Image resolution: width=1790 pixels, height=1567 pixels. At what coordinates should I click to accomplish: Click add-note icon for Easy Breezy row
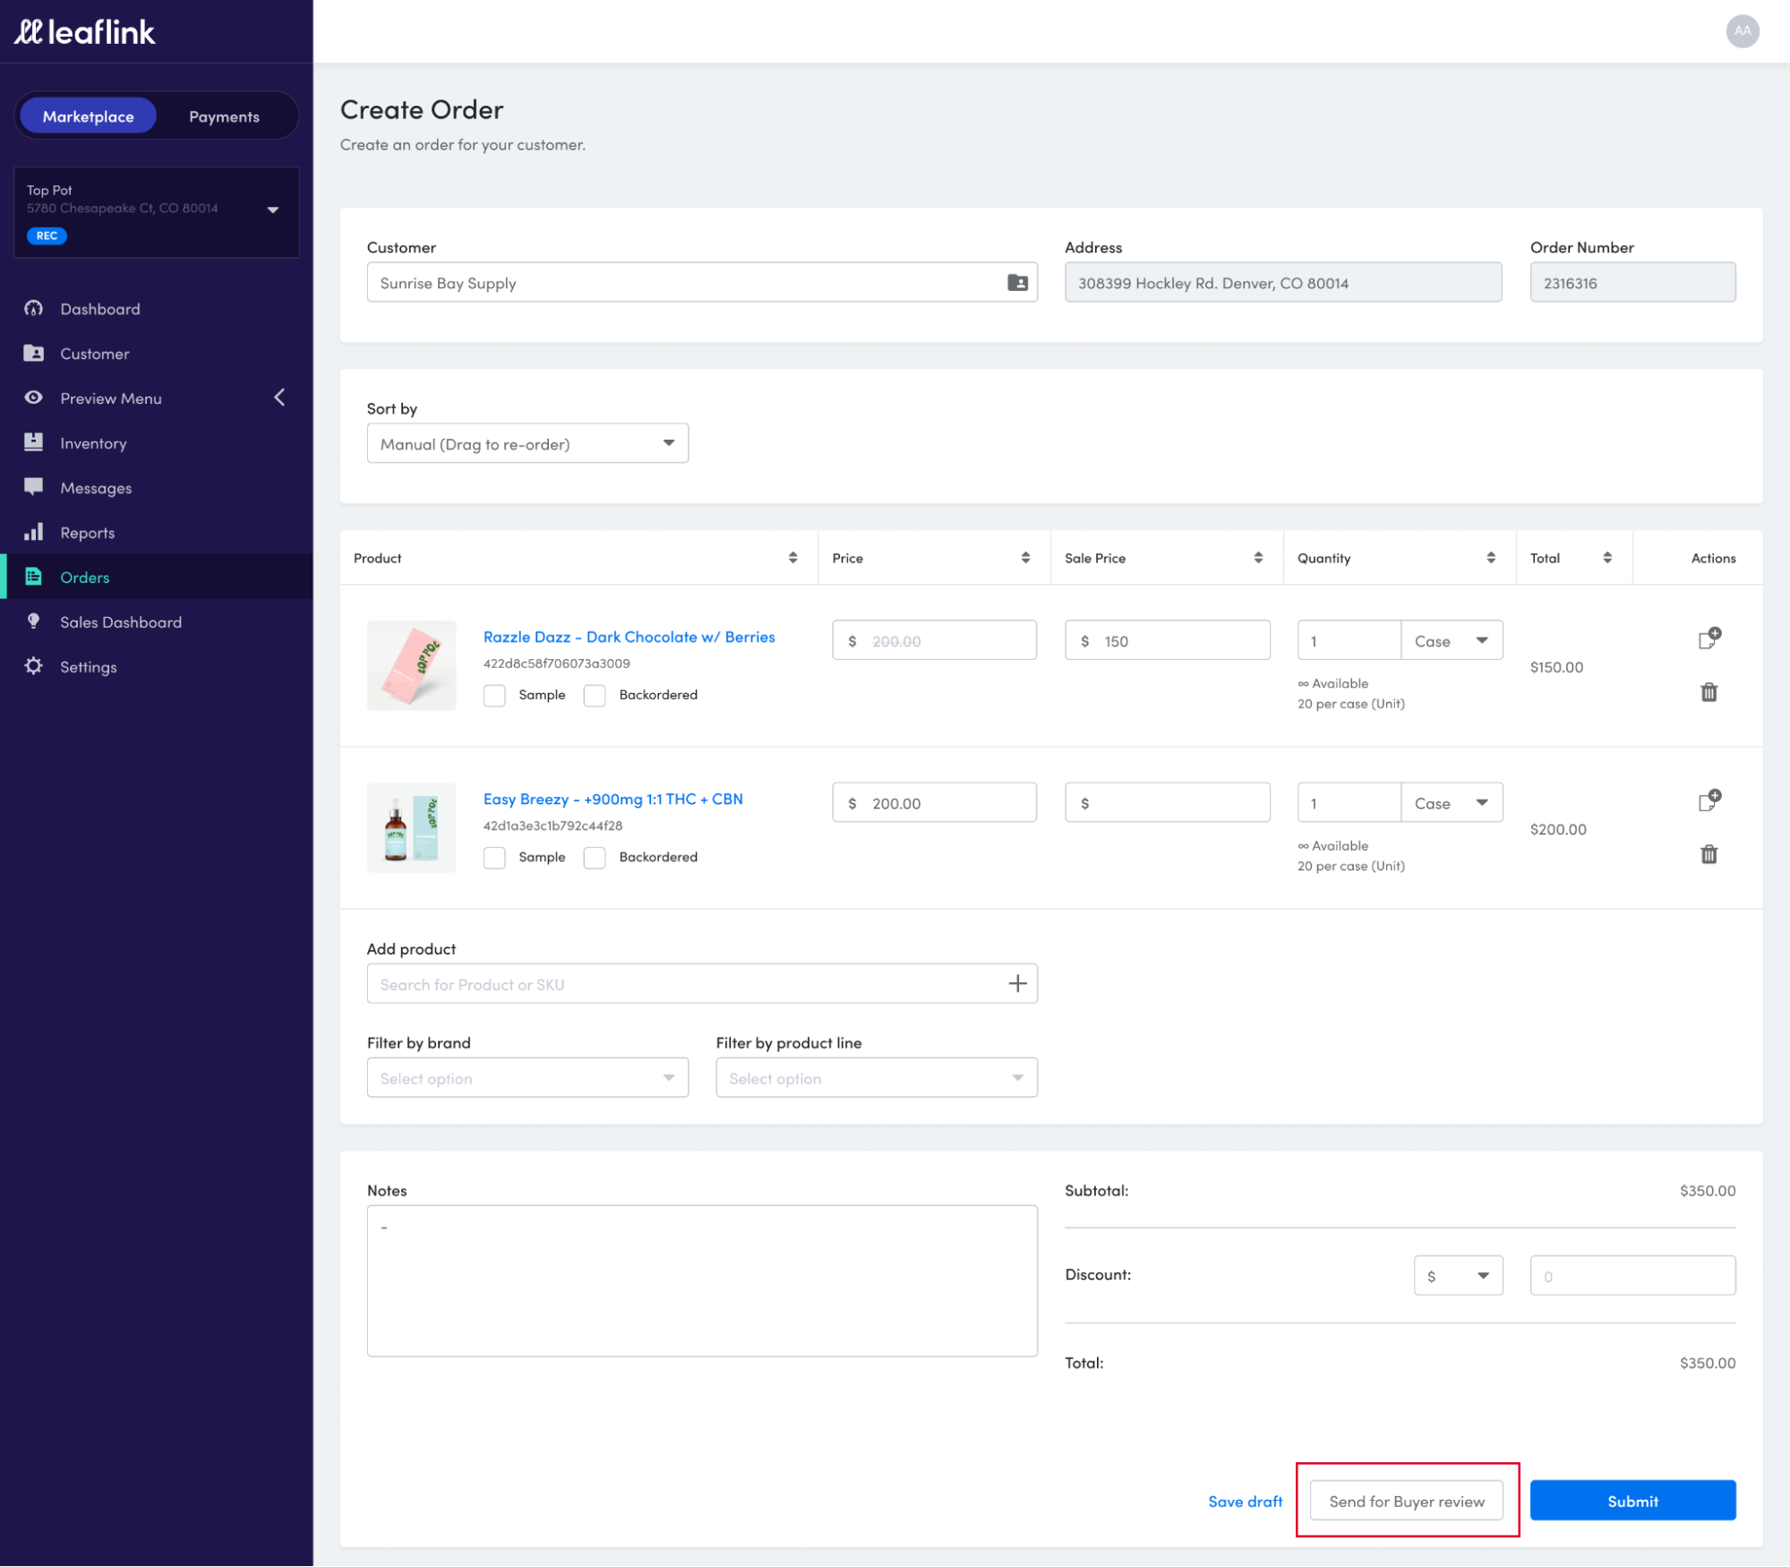(1709, 801)
